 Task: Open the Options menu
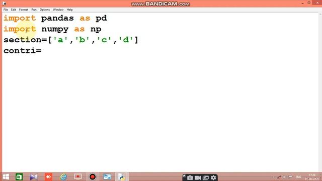[45, 10]
